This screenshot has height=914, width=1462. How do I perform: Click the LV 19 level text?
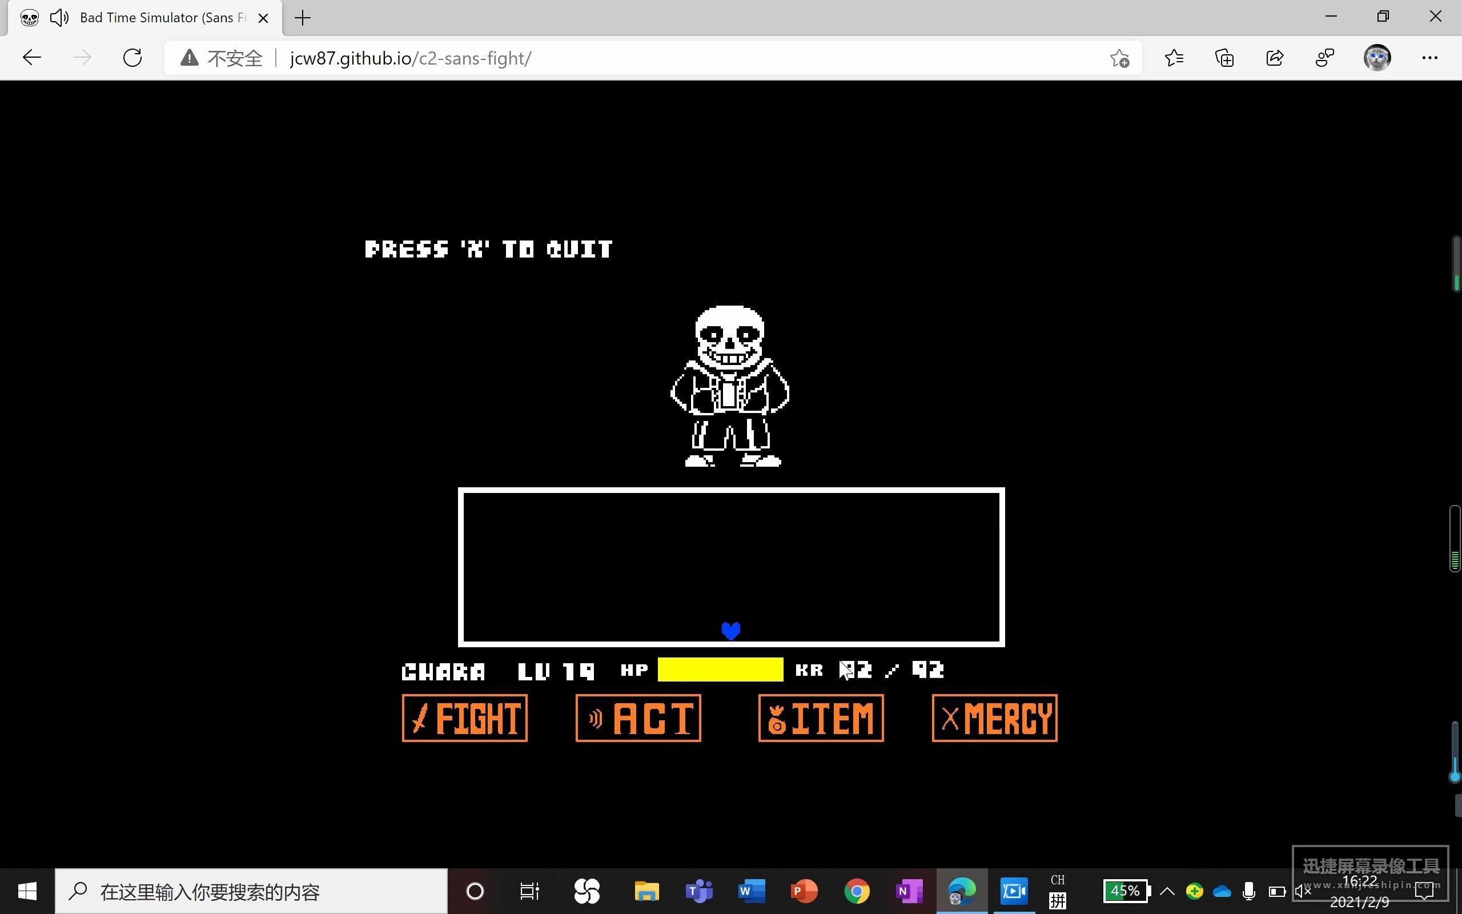coord(556,672)
